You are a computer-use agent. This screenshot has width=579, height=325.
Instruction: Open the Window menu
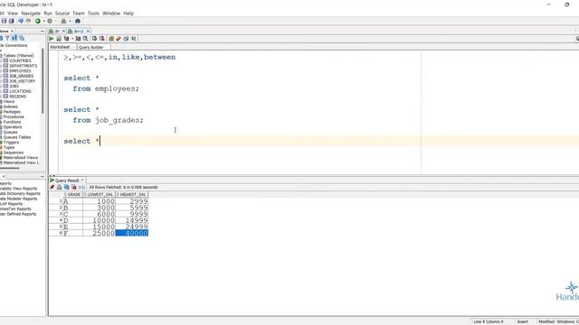coord(111,14)
